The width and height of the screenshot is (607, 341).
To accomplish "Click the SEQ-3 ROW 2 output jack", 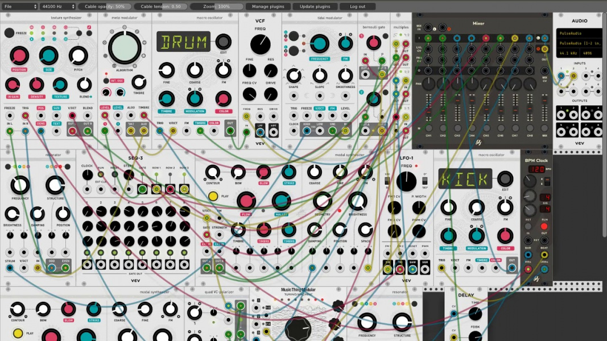I will (x=170, y=189).
